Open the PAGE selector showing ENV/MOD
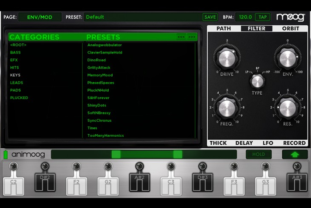 (40, 17)
